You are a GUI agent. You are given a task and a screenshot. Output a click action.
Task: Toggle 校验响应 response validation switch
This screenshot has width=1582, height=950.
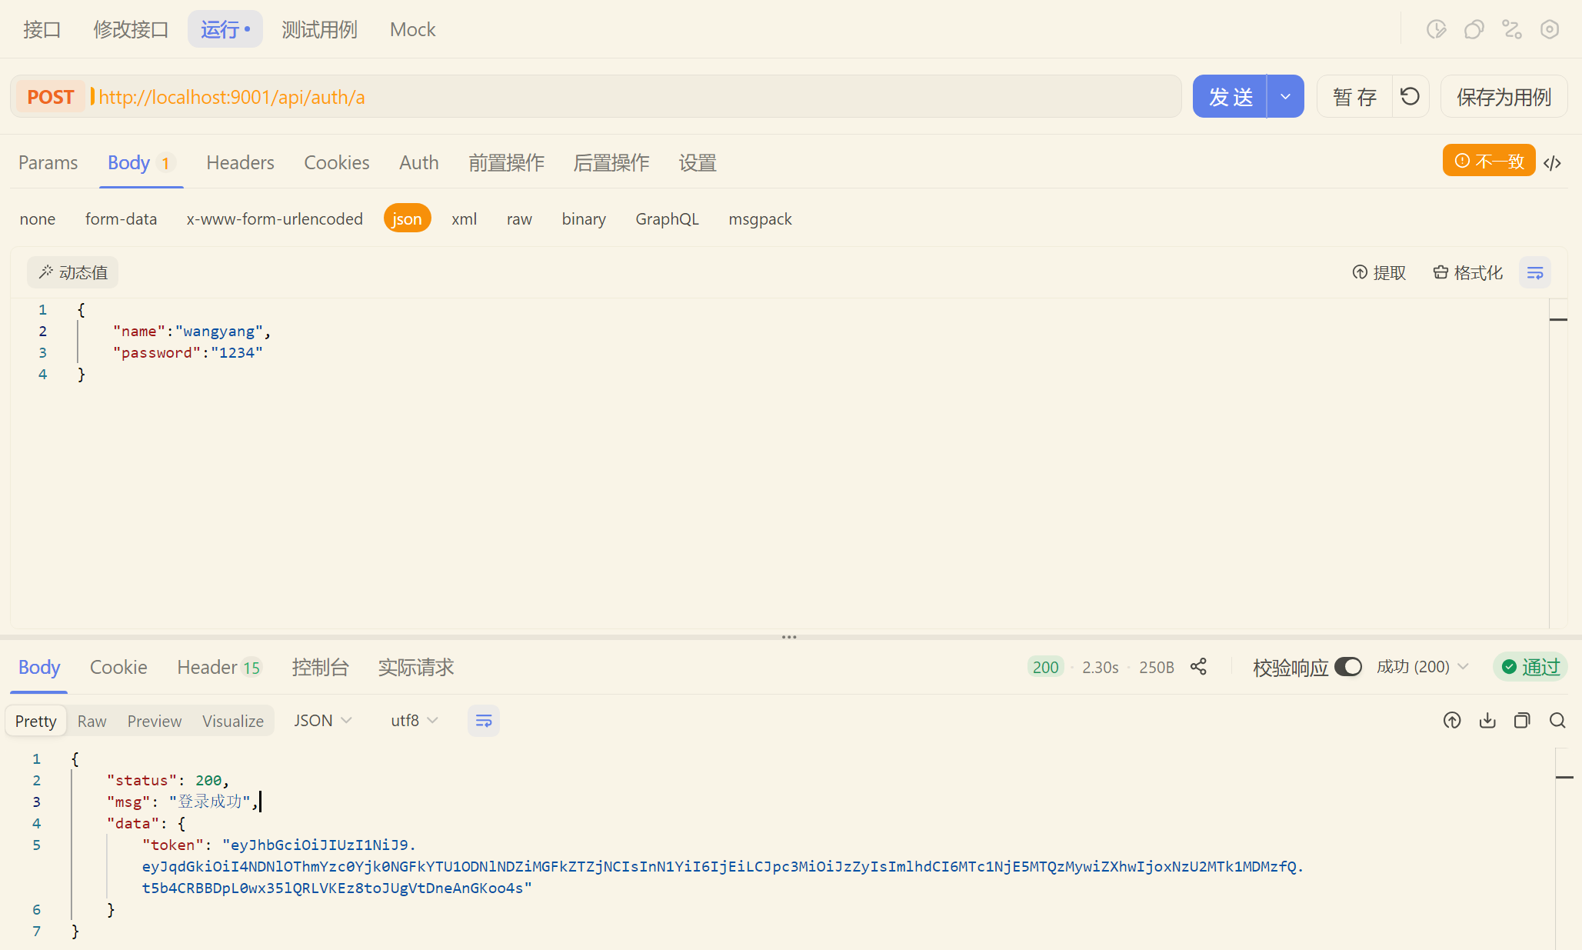pyautogui.click(x=1348, y=667)
